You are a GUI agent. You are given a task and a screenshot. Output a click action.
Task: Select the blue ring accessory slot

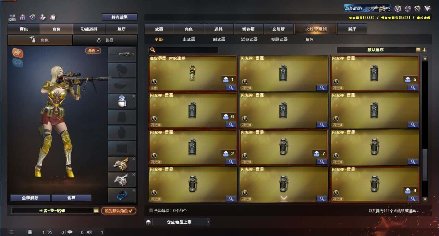(x=122, y=195)
